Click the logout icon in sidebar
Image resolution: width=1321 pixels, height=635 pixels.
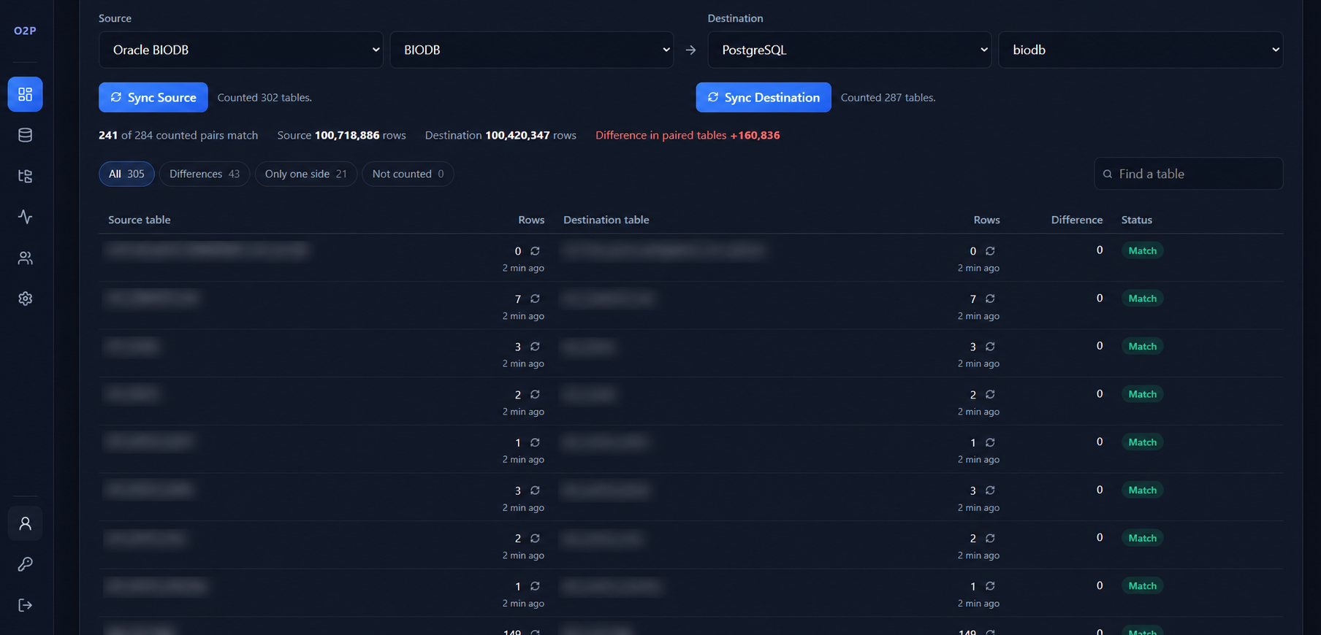25,605
